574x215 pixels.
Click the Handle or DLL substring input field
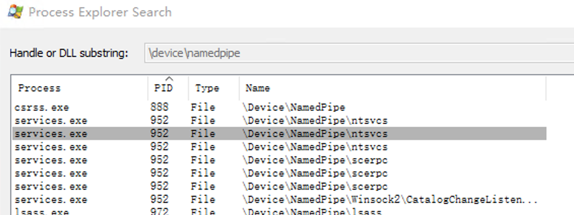click(356, 53)
